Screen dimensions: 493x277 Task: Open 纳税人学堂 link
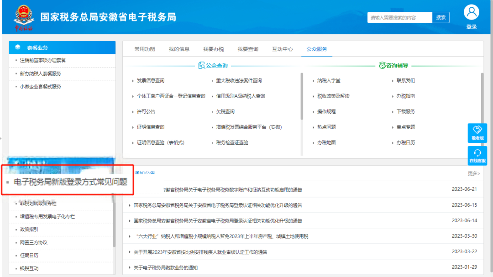click(x=329, y=81)
